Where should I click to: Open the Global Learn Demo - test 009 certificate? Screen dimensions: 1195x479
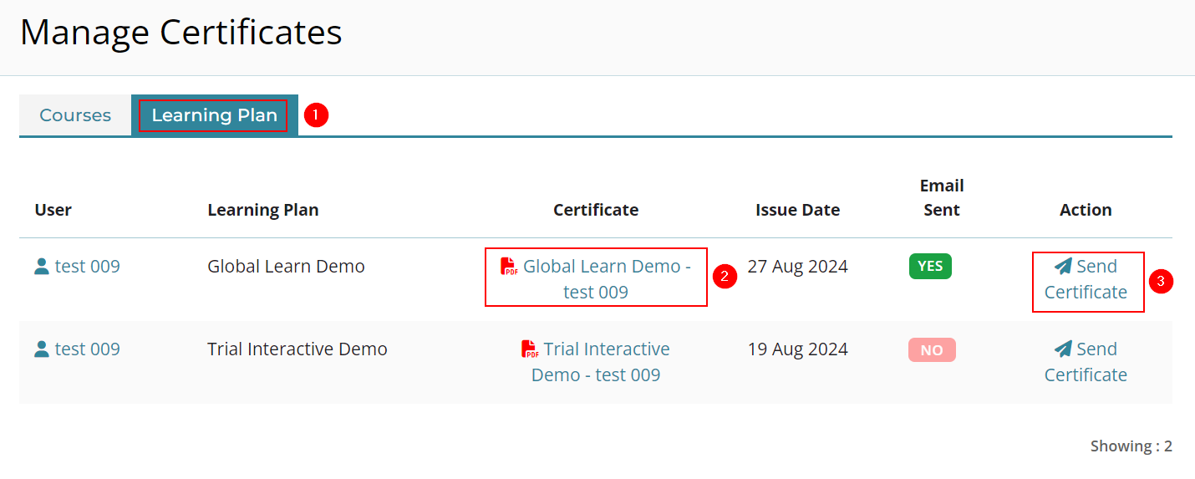point(596,279)
